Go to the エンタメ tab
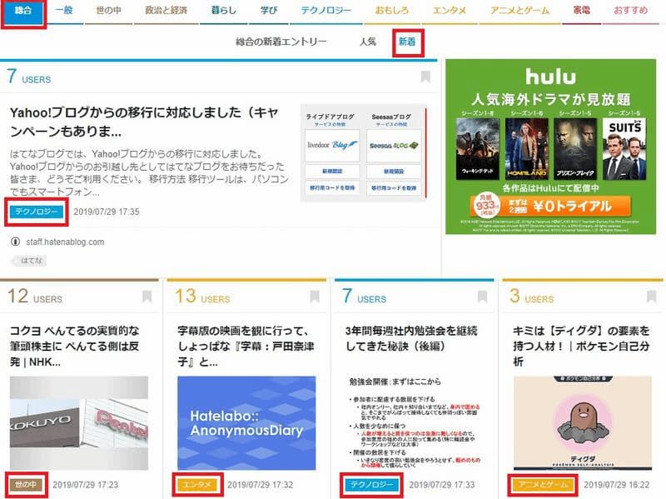 tap(449, 11)
